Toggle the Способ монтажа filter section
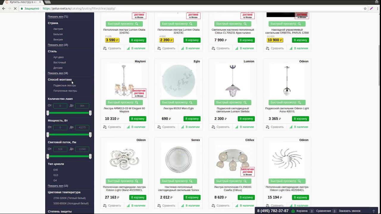This screenshot has width=381, height=214. [60, 80]
